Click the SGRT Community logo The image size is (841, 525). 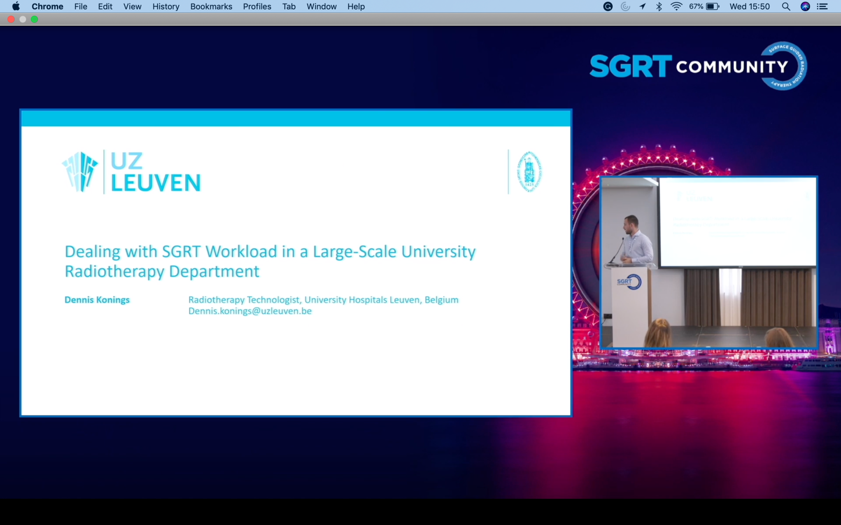click(x=698, y=66)
